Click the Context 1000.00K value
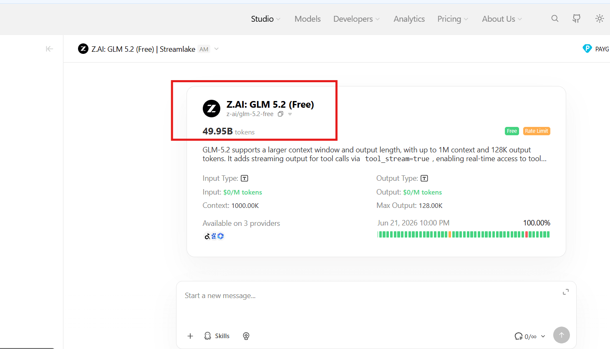This screenshot has width=610, height=349. [245, 206]
